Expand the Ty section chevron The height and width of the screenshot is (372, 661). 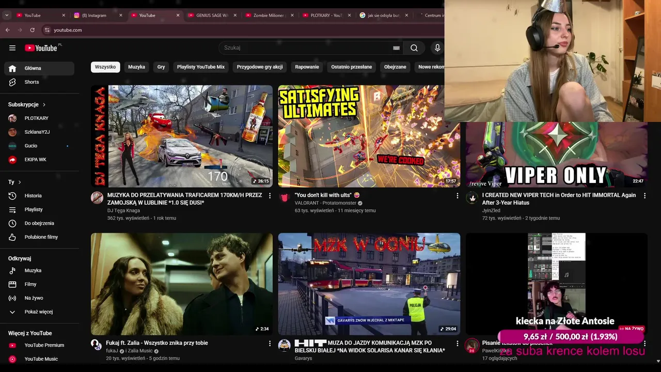tap(20, 182)
